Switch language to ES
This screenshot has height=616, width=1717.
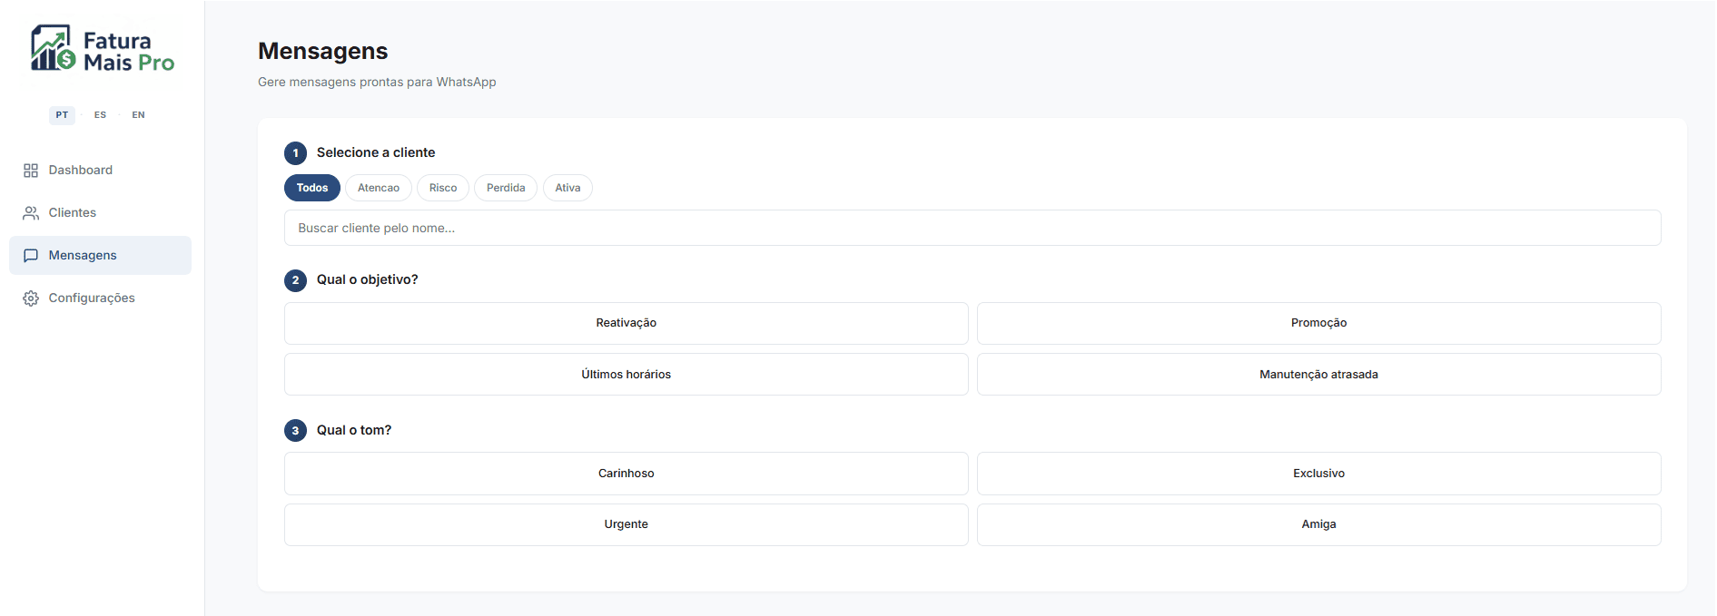[100, 115]
